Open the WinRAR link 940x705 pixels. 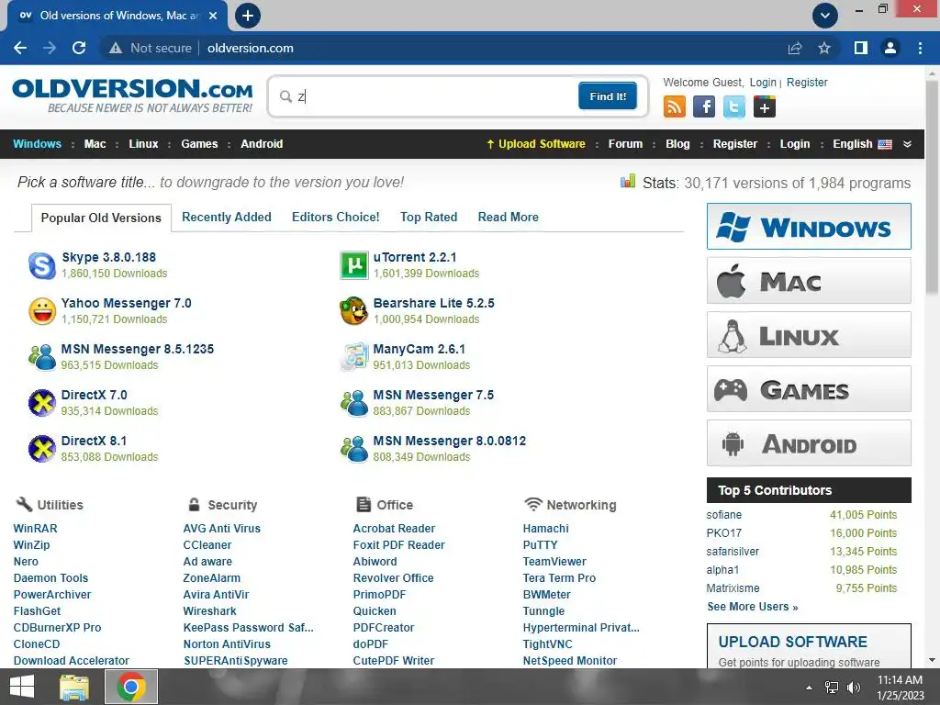point(36,528)
